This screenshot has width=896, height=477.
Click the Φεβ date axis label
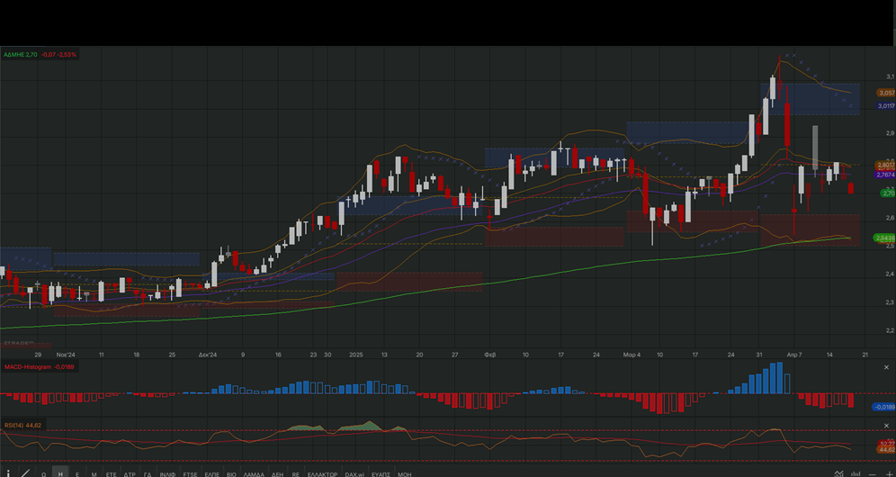click(489, 355)
